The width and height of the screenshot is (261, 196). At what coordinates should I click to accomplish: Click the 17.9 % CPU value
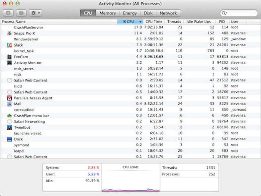pyautogui.click(x=138, y=27)
